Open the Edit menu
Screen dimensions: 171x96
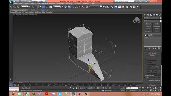(x=15, y=4)
